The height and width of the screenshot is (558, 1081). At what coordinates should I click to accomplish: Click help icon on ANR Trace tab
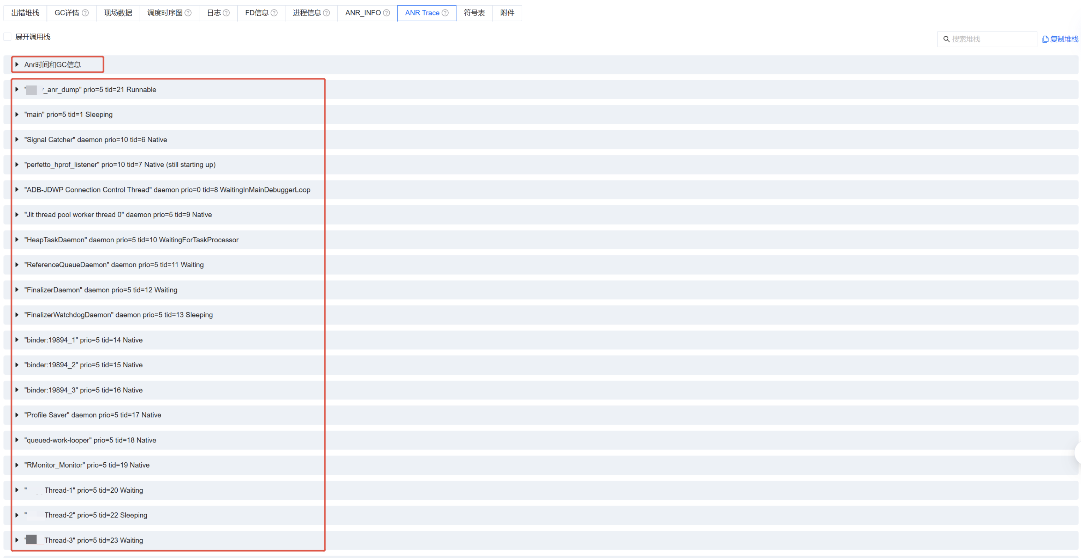[x=445, y=13]
